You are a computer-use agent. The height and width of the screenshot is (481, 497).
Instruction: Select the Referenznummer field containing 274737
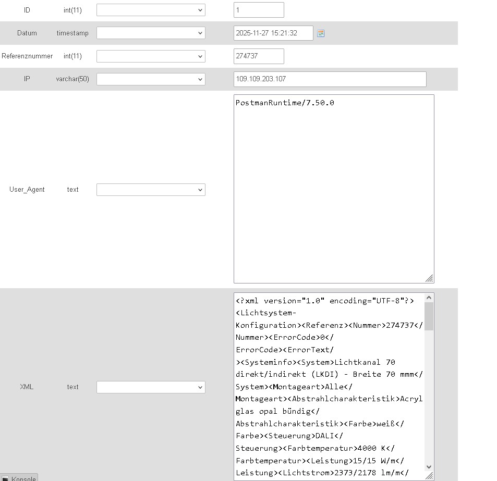[259, 56]
